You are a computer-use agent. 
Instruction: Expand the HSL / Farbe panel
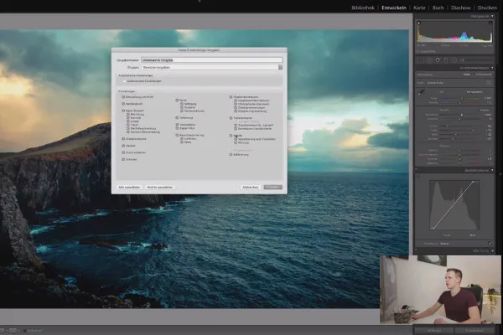point(492,250)
